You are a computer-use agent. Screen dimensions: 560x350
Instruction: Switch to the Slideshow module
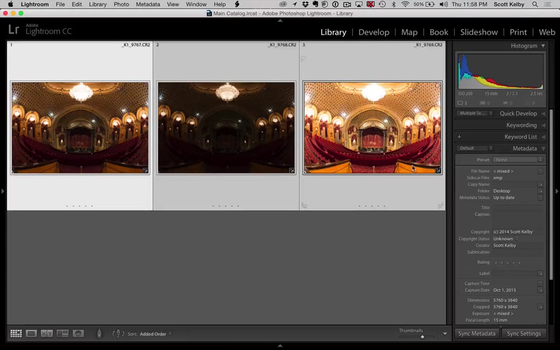coord(479,32)
